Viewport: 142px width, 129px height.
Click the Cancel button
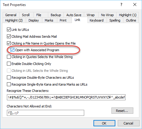(x=129, y=123)
